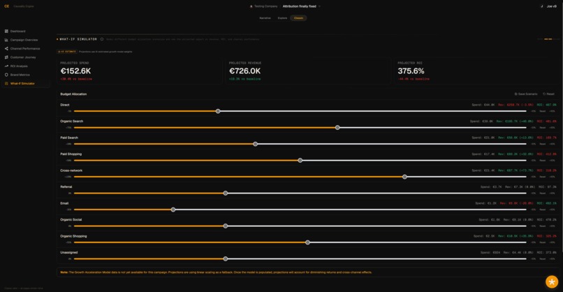Click the Unassigned slider handle
Image resolution: width=563 pixels, height=292 pixels.
226,258
